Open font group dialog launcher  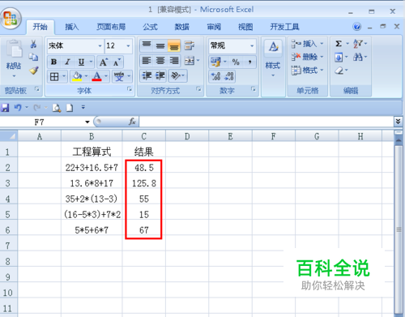pos(130,88)
